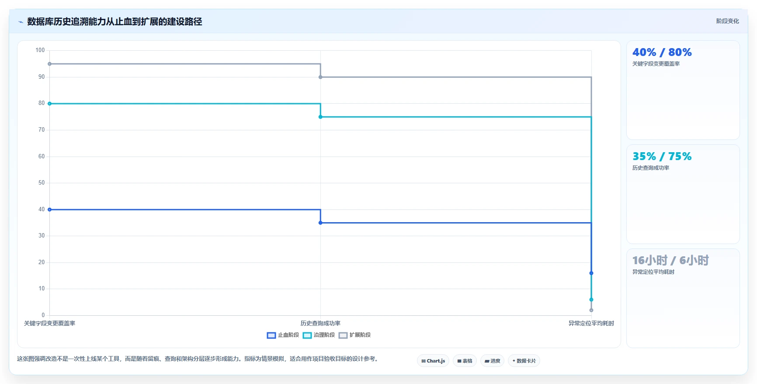The height and width of the screenshot is (384, 757).
Task: Toggle the 扩展阶段 legend item
Action: tap(354, 335)
